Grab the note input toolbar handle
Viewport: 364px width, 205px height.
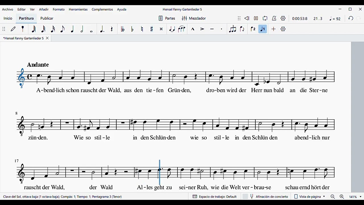[x=4, y=29]
